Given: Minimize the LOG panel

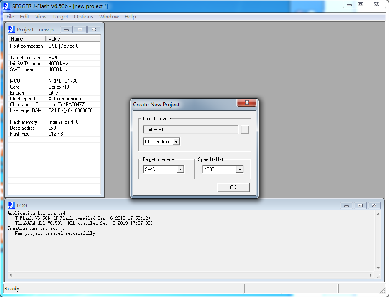Looking at the screenshot, I should click(x=347, y=206).
